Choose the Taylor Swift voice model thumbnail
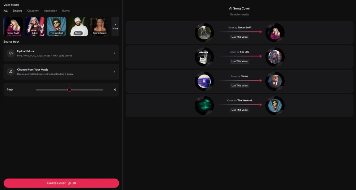Image resolution: width=356 pixels, height=190 pixels. (x=13, y=26)
